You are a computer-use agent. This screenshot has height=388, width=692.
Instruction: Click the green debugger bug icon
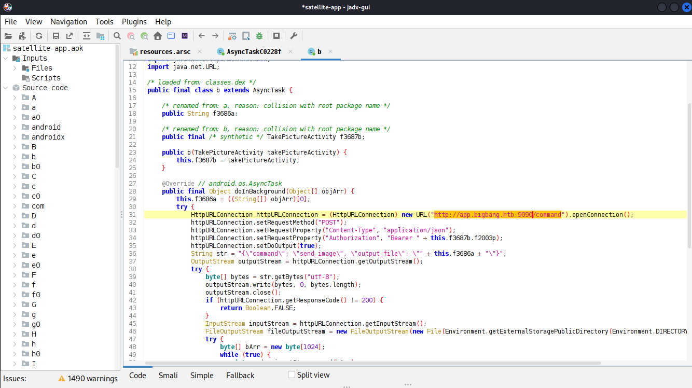259,36
